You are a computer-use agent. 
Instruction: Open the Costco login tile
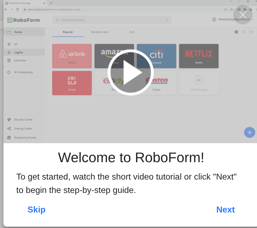(157, 83)
